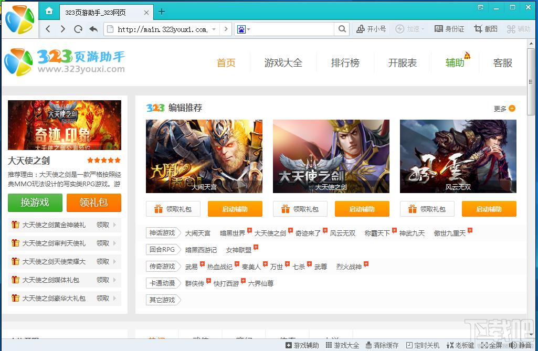This screenshot has width=538, height=351.
Task: Click the green 换游戏 button
Action: point(35,203)
